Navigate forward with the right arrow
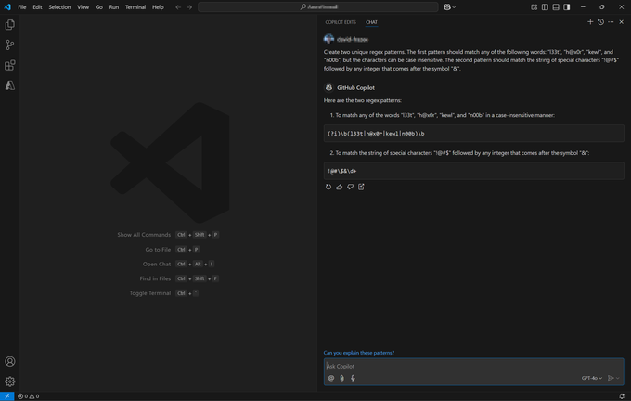This screenshot has width=631, height=401. 189,7
